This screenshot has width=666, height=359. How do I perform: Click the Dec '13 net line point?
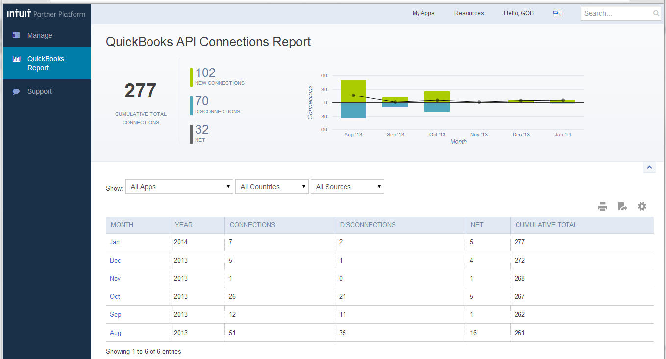click(521, 101)
